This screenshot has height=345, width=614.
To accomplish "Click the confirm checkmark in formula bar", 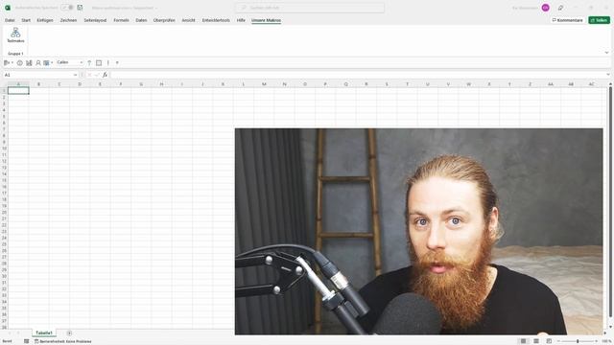I will pos(97,75).
